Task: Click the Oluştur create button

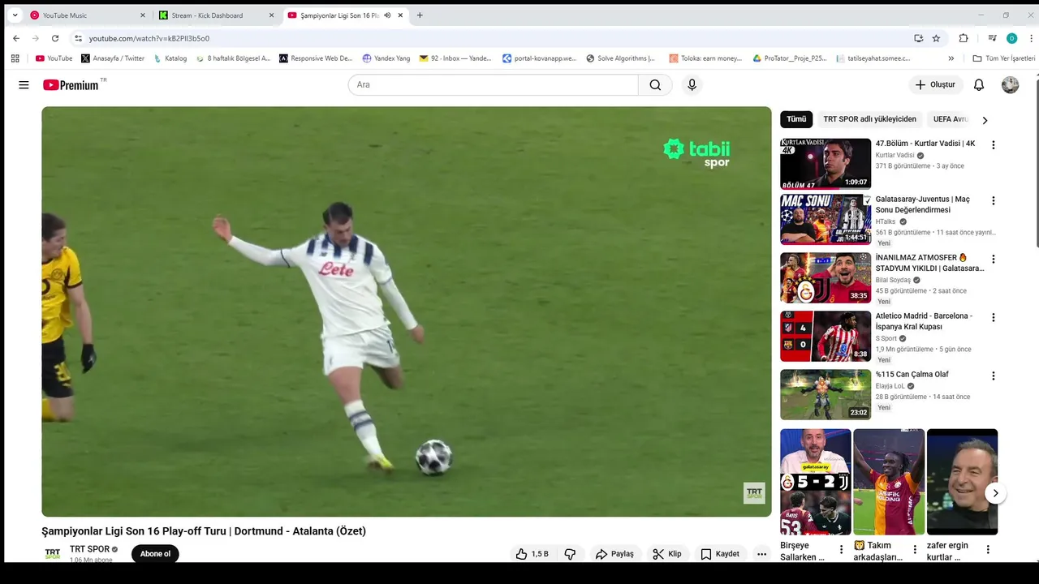Action: coord(935,85)
